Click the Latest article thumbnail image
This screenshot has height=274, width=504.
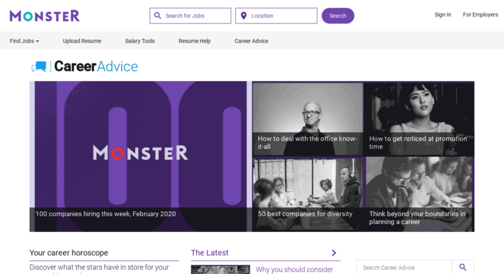[x=220, y=269]
